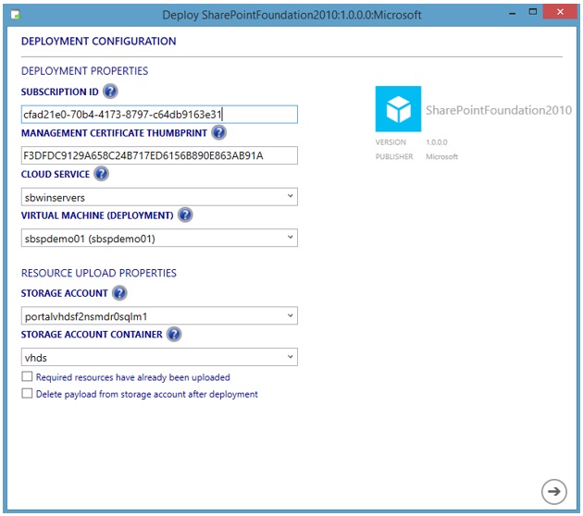Click the SharePointFoundation2010 package icon
The width and height of the screenshot is (583, 516).
(398, 109)
